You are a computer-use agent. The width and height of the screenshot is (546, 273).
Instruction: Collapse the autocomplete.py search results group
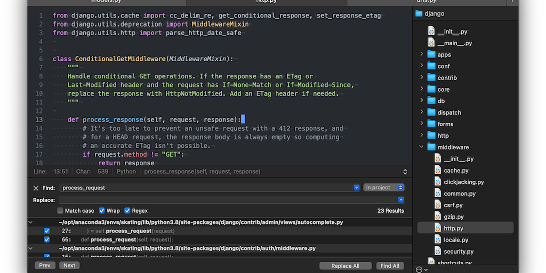(30, 222)
